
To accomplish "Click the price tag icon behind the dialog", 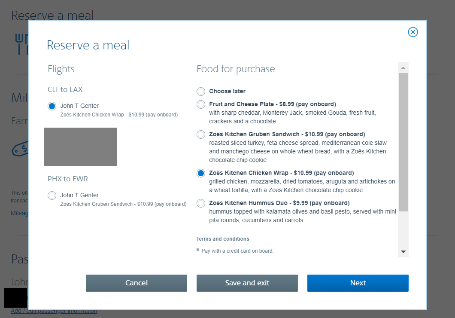I will click(19, 149).
